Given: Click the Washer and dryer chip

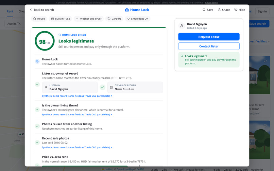Looking at the screenshot, I should coord(89,19).
